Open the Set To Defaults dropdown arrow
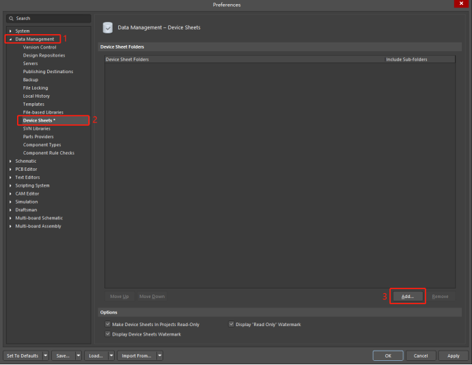This screenshot has height=365, width=472. click(46, 355)
